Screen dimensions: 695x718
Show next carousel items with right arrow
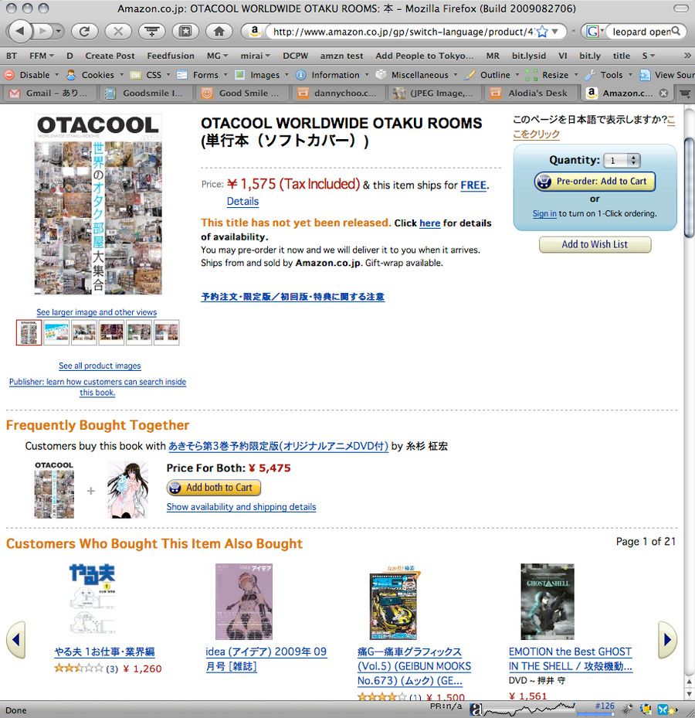pos(667,639)
